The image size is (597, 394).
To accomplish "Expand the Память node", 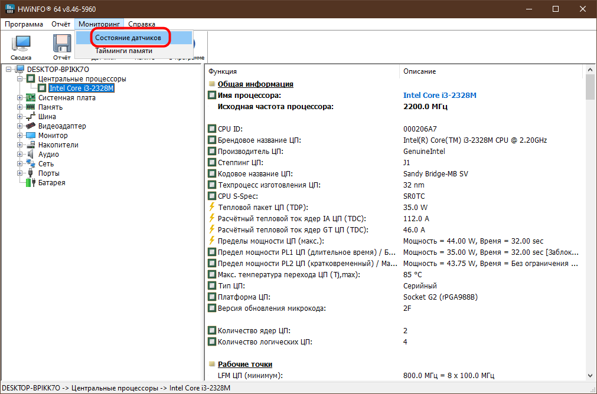I will pyautogui.click(x=20, y=107).
